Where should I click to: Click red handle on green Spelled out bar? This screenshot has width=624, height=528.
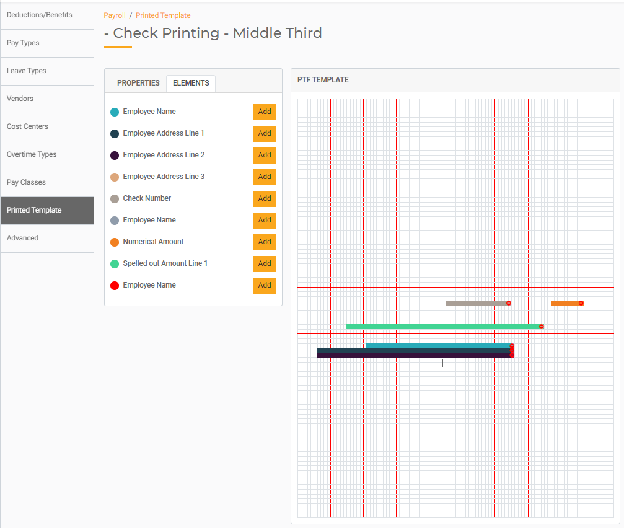542,327
